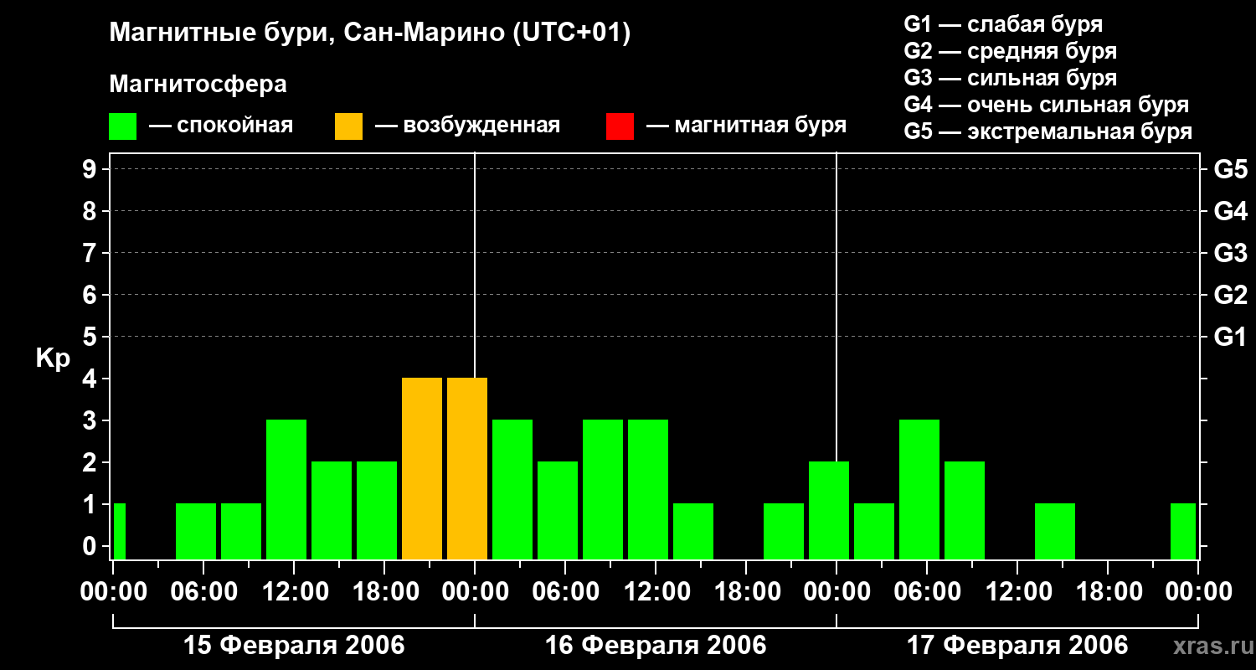
Task: Select the line 'G3 — сильная буря'
Action: 1011,78
